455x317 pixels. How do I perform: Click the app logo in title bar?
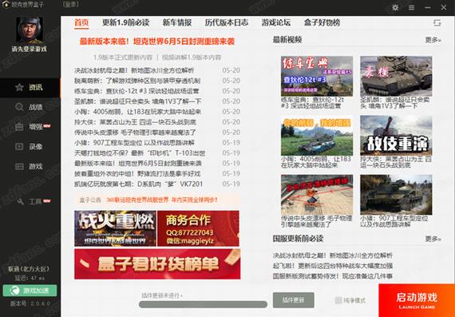click(x=6, y=5)
